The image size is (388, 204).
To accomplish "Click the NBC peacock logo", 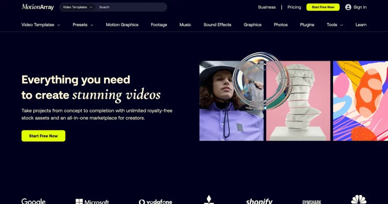I will pos(358,199).
